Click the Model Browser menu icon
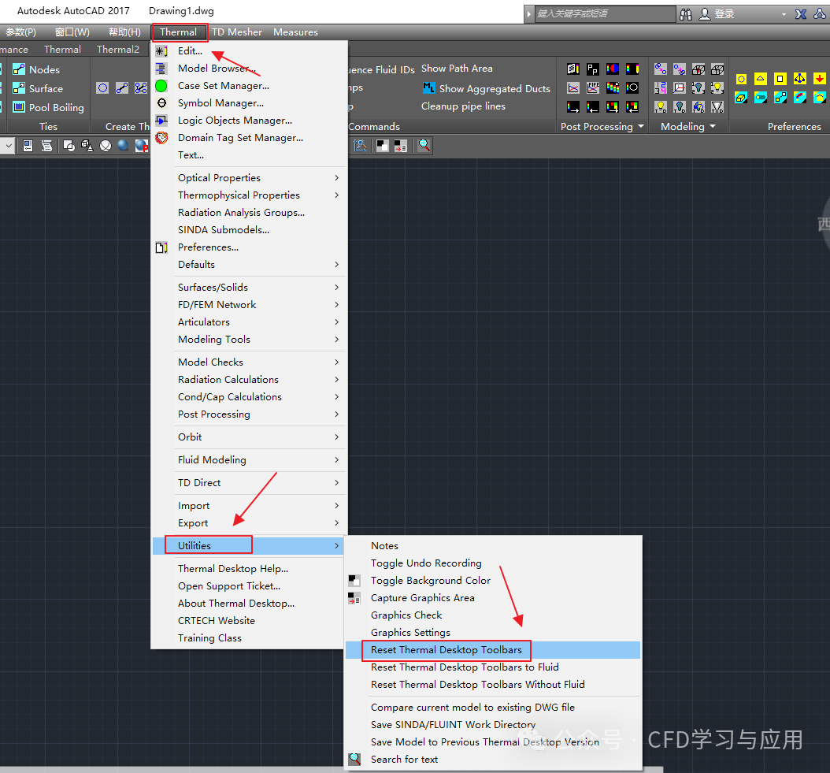The height and width of the screenshot is (773, 830). [x=161, y=69]
